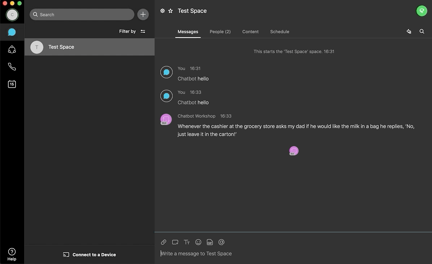The height and width of the screenshot is (264, 432).
Task: Click the small bot read-receipt avatar
Action: pos(294,151)
